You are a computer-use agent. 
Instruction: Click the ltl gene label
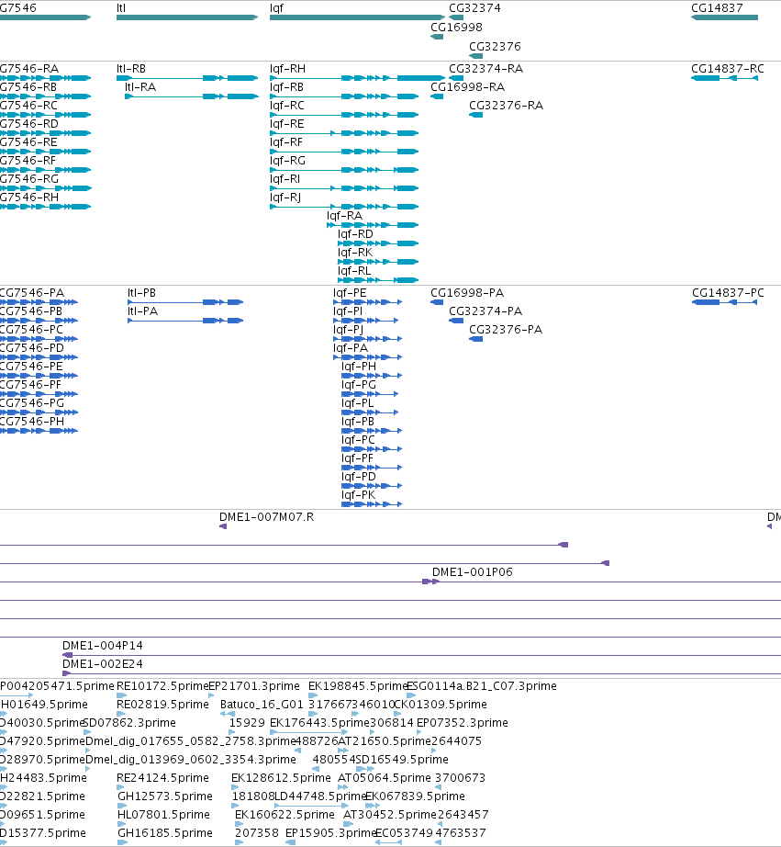tap(121, 8)
